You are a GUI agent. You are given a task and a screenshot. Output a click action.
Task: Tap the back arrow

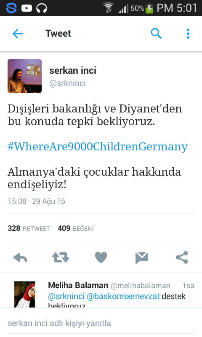click(18, 34)
